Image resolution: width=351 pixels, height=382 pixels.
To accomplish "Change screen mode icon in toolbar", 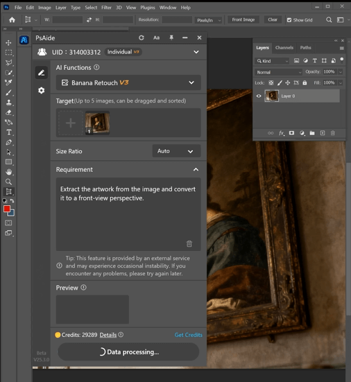I will pyautogui.click(x=8, y=233).
